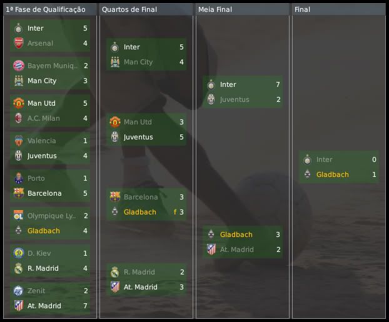Open the Zenit team name link
Viewport: 389px width, 322px height.
(x=37, y=291)
